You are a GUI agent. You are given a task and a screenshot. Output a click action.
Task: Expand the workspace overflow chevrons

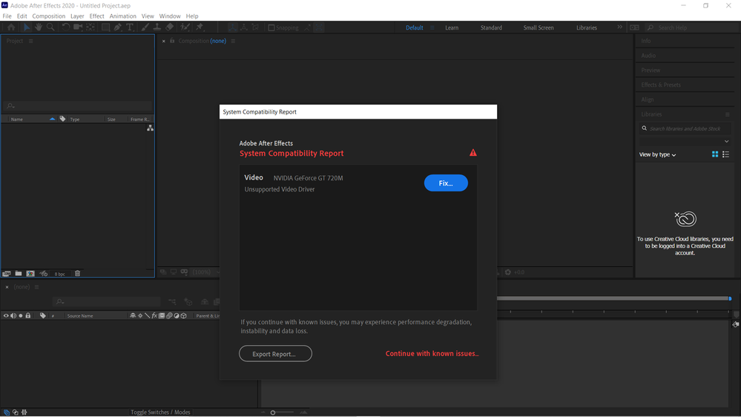pos(619,27)
